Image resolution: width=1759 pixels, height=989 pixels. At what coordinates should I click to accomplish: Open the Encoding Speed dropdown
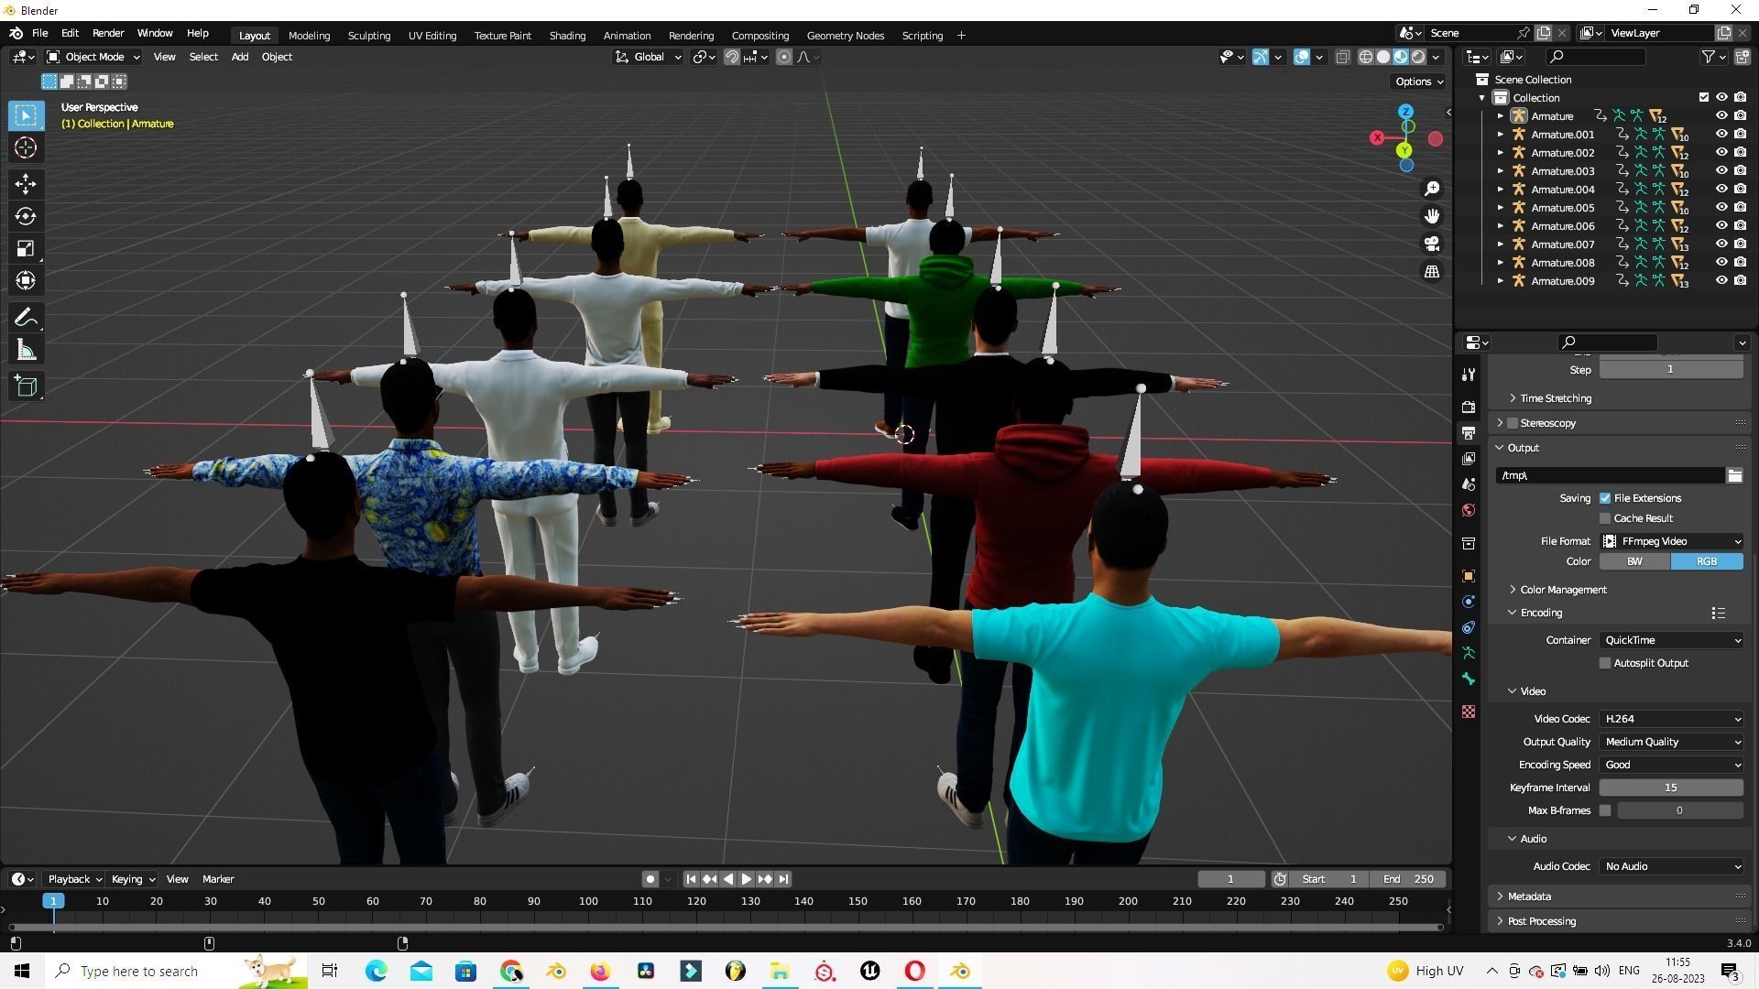point(1671,765)
